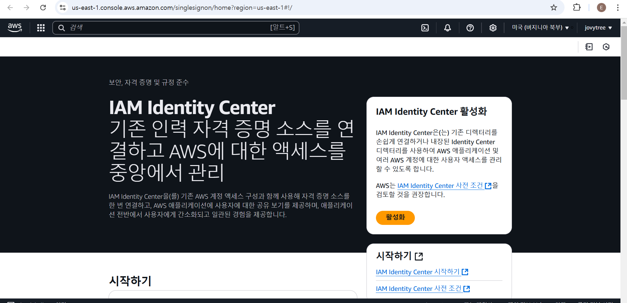Reload the browser page
This screenshot has height=303, width=627.
click(43, 8)
